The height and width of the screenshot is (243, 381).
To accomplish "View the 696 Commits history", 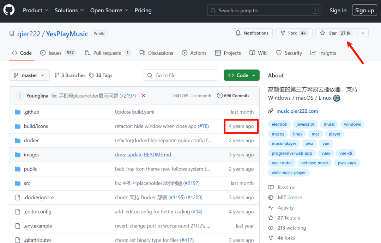I will (x=233, y=95).
